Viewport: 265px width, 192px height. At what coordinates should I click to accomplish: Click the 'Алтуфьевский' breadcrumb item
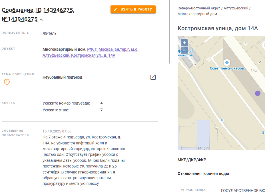tap(236, 8)
